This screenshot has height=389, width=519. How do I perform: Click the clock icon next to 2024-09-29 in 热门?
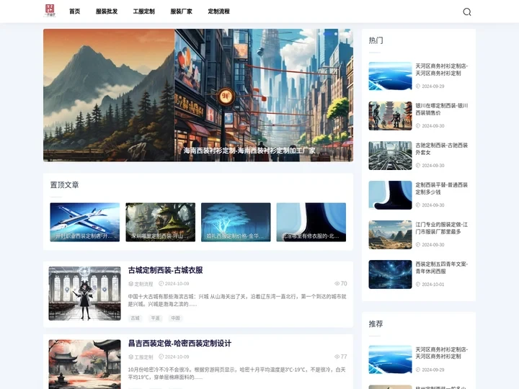pos(417,86)
